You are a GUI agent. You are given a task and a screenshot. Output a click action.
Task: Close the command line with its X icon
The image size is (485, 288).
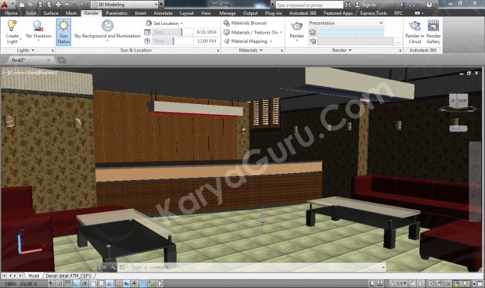[x=105, y=268]
